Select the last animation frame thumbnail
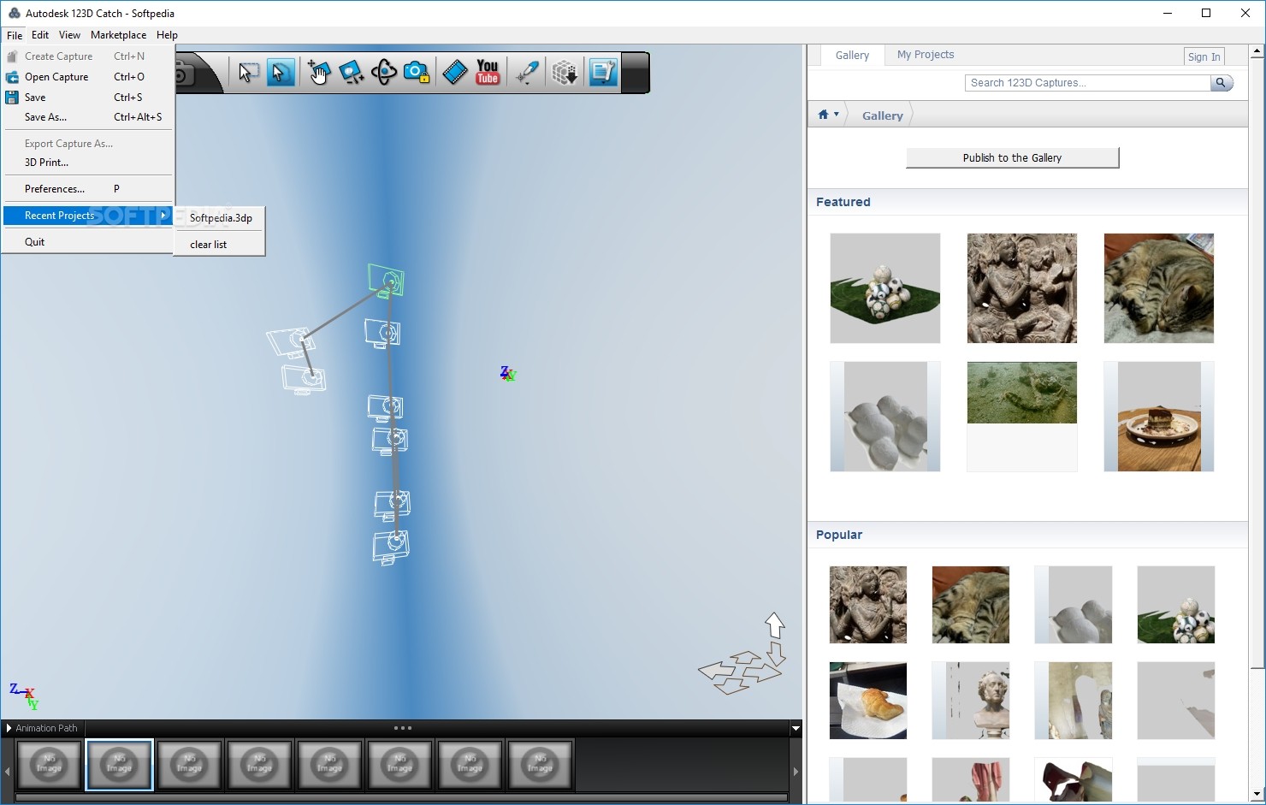Viewport: 1266px width, 805px height. tap(540, 765)
